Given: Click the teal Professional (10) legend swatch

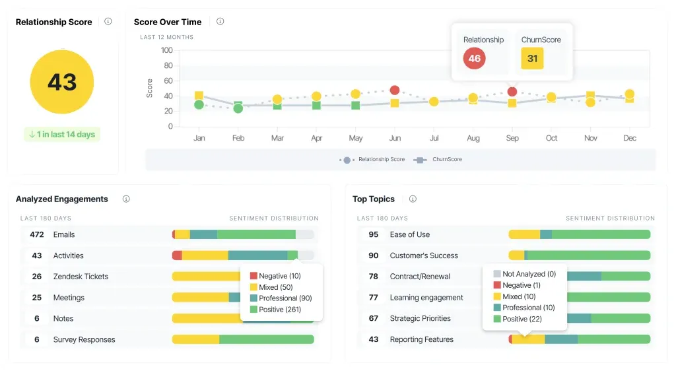Looking at the screenshot, I should pos(497,308).
